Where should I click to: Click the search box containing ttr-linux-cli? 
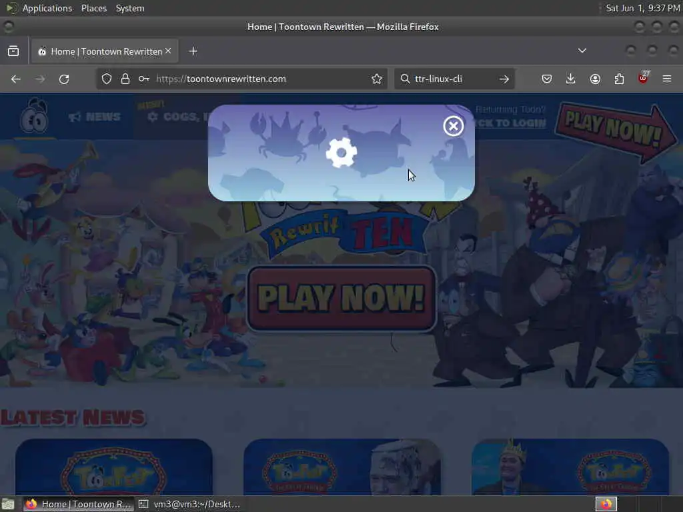coord(454,79)
